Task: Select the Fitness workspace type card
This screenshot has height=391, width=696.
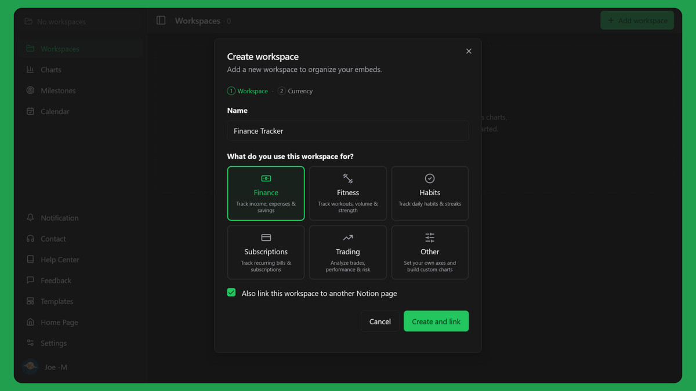Action: click(348, 193)
